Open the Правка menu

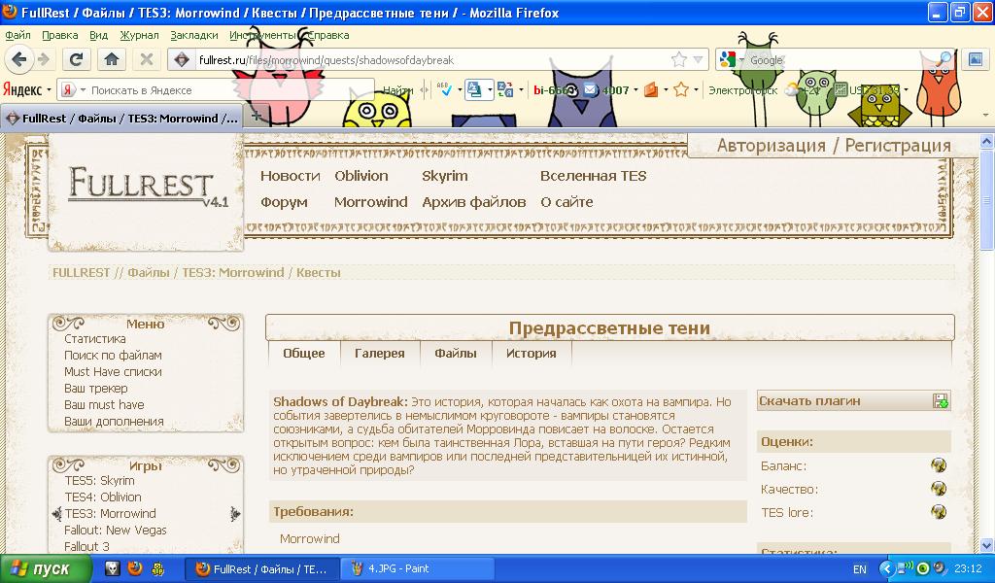point(59,36)
